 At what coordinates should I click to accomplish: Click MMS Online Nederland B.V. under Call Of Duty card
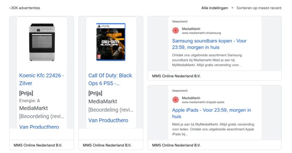[107, 145]
